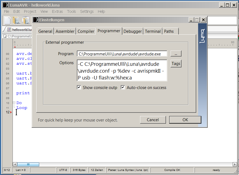Open the Settings menu

pyautogui.click(x=87, y=11)
